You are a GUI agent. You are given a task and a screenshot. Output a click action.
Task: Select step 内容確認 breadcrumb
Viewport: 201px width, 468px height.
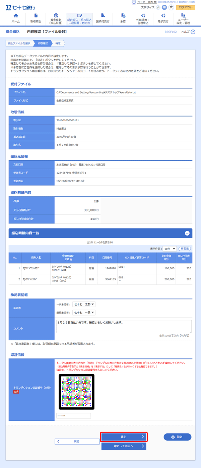(42, 43)
